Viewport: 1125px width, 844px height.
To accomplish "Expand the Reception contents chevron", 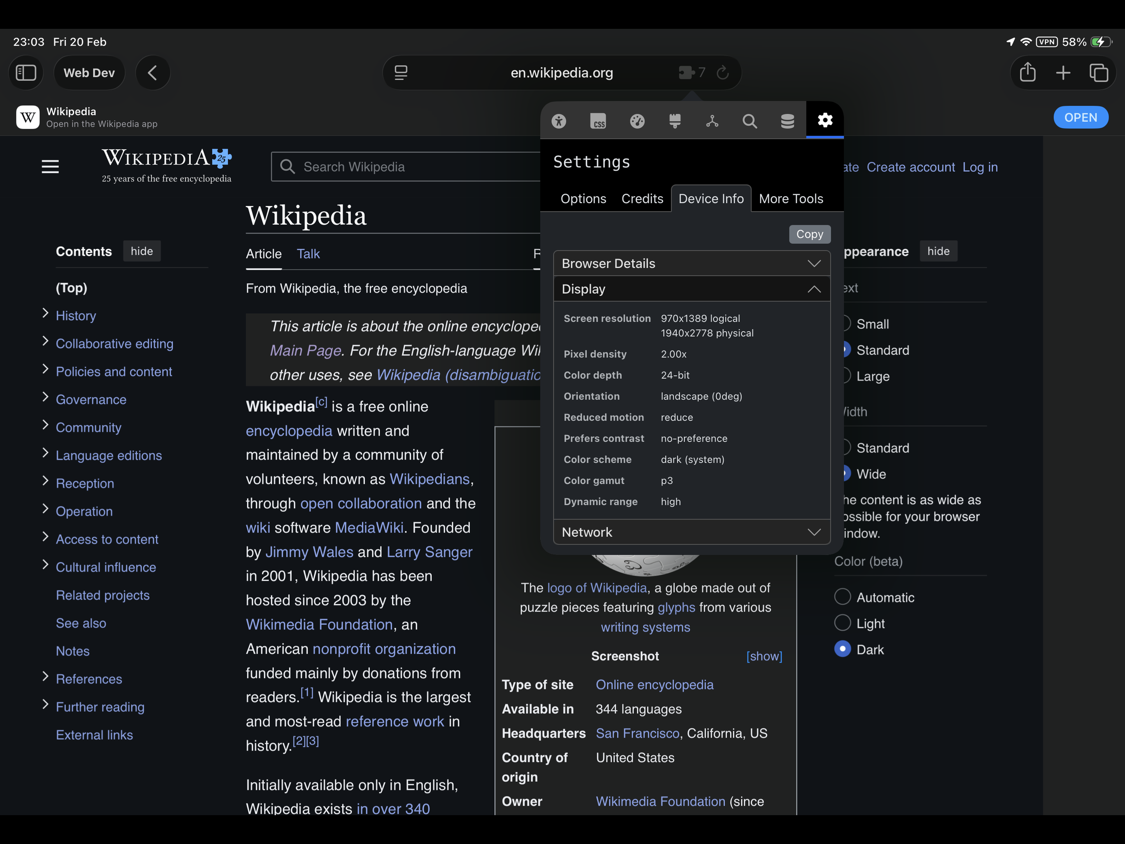I will click(45, 481).
